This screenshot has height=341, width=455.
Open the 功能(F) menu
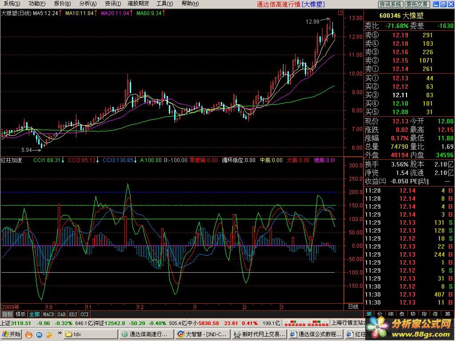(37, 4)
